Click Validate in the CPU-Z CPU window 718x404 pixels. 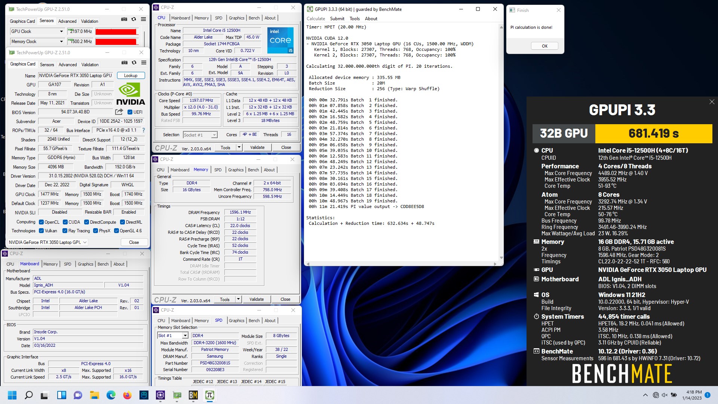point(257,147)
